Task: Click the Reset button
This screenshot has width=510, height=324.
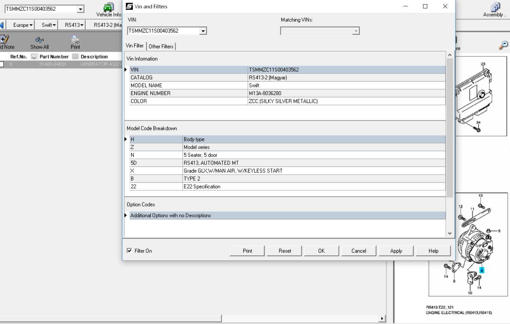Action: (x=285, y=251)
